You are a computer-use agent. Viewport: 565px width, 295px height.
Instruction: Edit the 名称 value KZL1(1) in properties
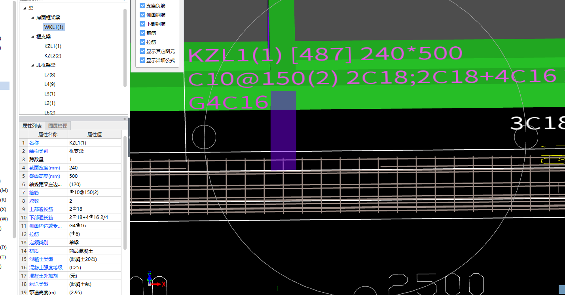coord(95,143)
